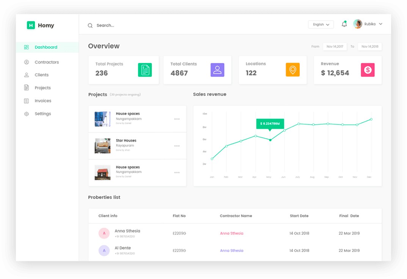This screenshot has height=279, width=407.
Task: Open the Contractors sidebar menu item
Action: pos(47,62)
